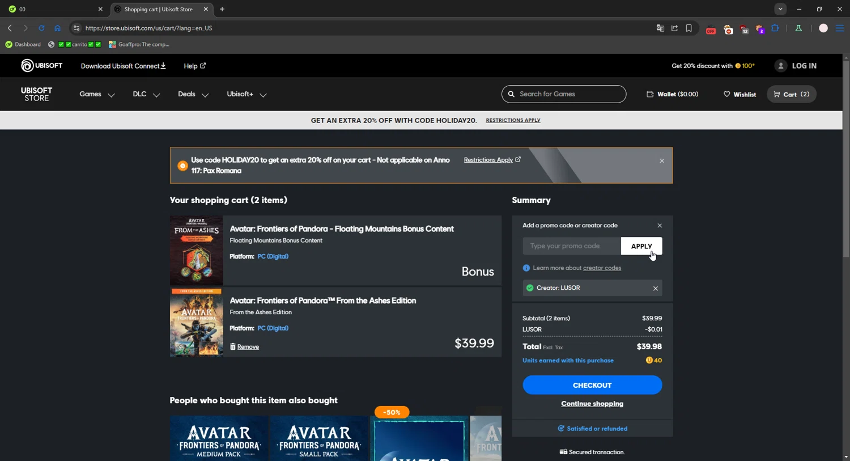This screenshot has height=461, width=850.
Task: Click the CHECKOUT button
Action: pos(592,385)
